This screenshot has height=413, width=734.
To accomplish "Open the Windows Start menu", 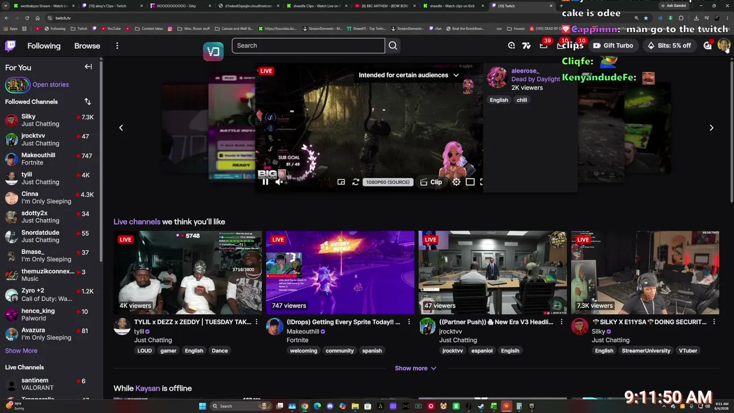I will coord(202,406).
